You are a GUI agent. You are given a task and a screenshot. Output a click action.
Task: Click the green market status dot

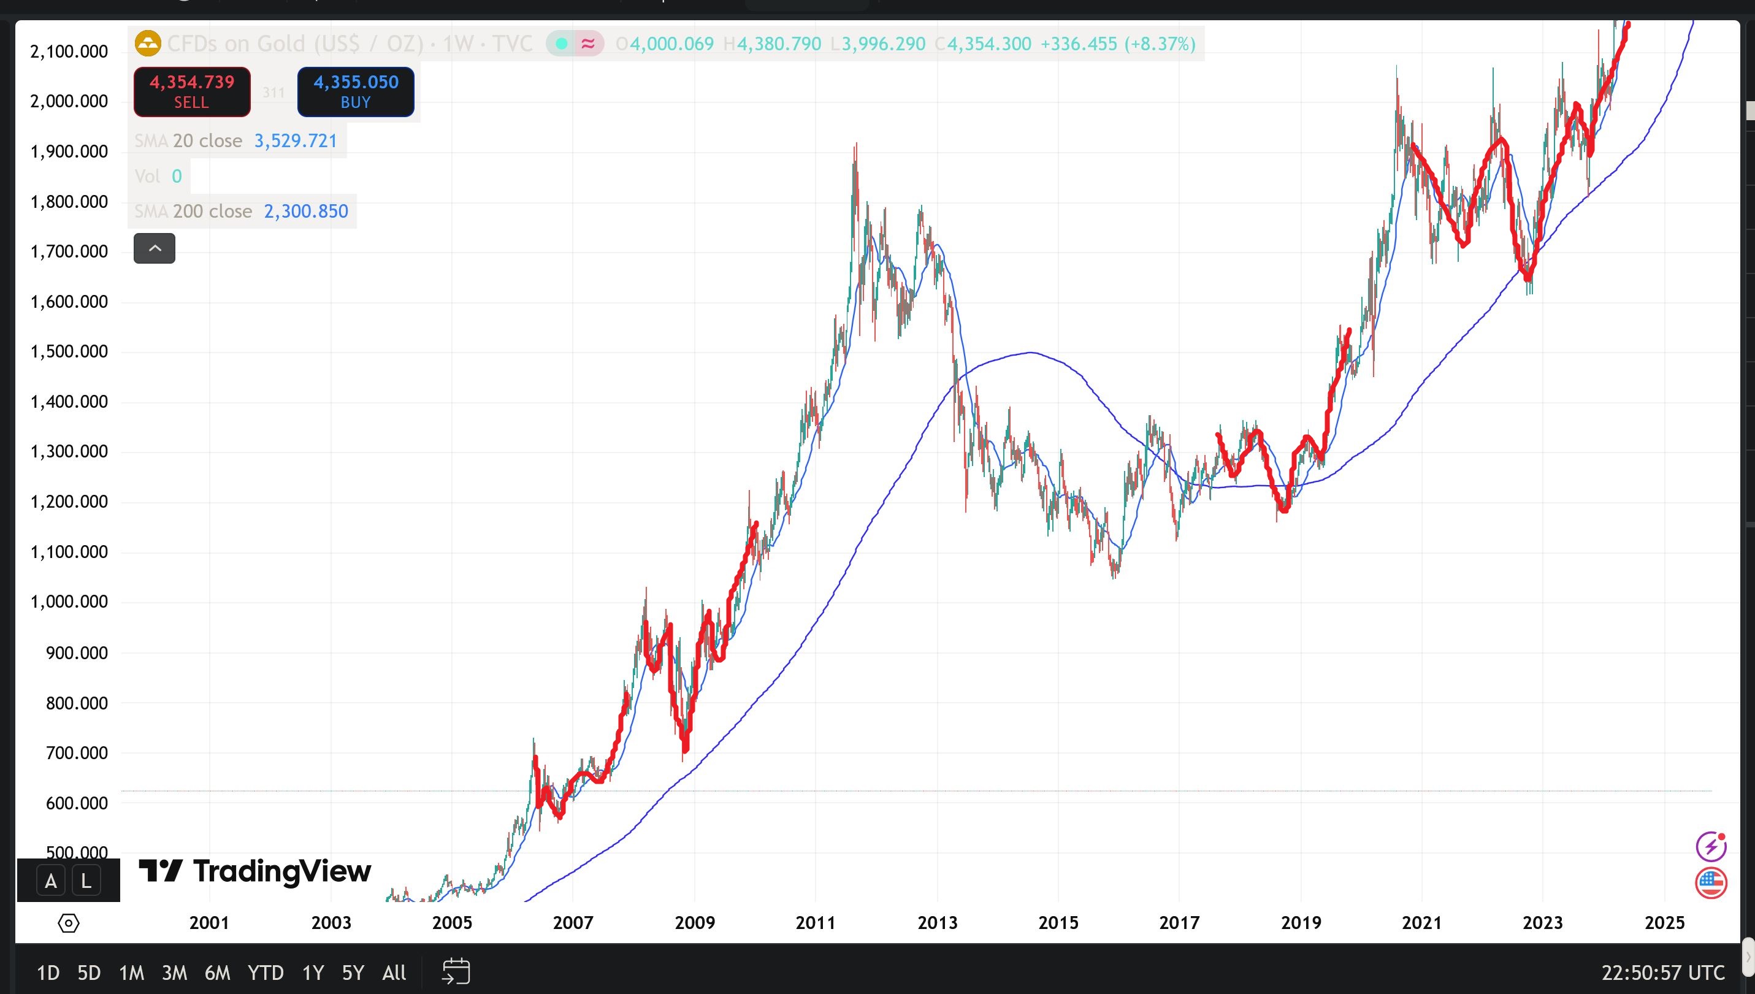coord(561,44)
